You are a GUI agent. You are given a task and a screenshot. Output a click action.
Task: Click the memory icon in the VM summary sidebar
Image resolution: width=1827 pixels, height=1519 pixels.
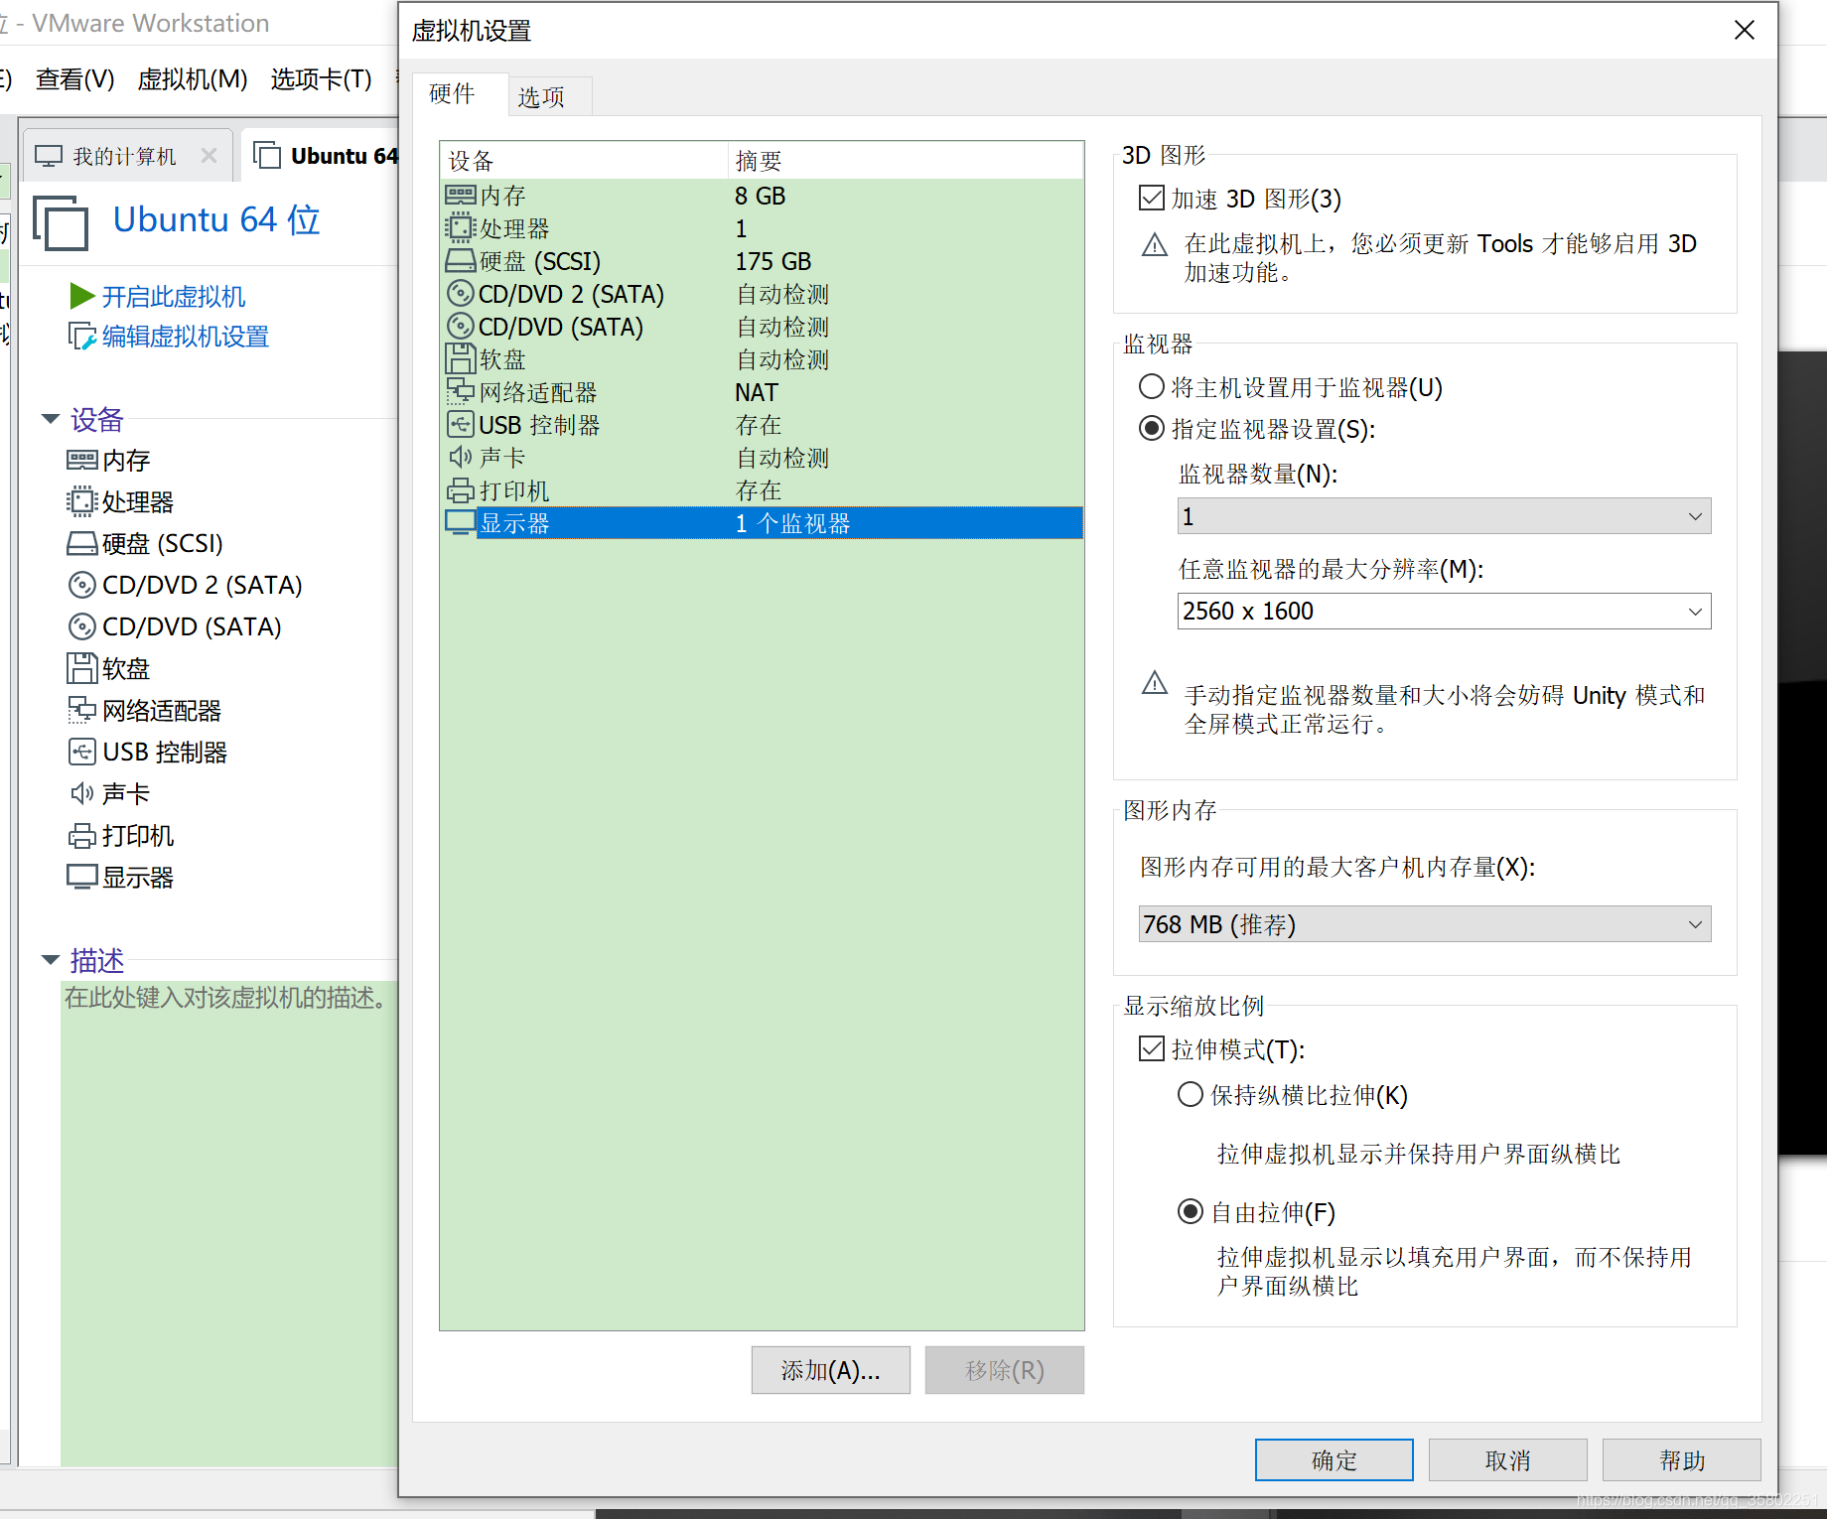[x=81, y=461]
